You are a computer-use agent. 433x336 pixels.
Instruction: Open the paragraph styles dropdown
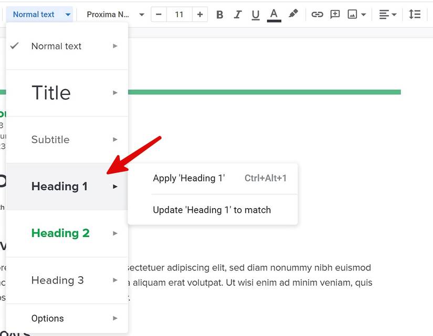(40, 14)
